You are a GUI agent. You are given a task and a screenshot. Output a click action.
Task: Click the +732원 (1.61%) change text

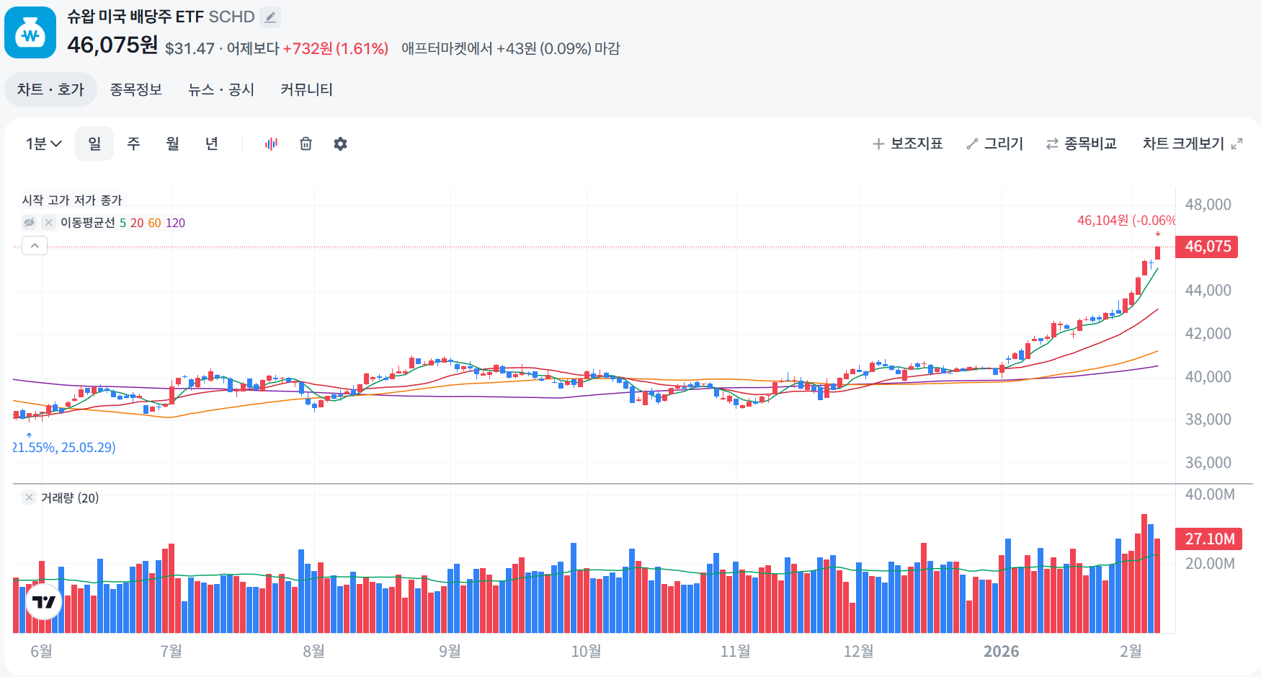click(x=335, y=48)
